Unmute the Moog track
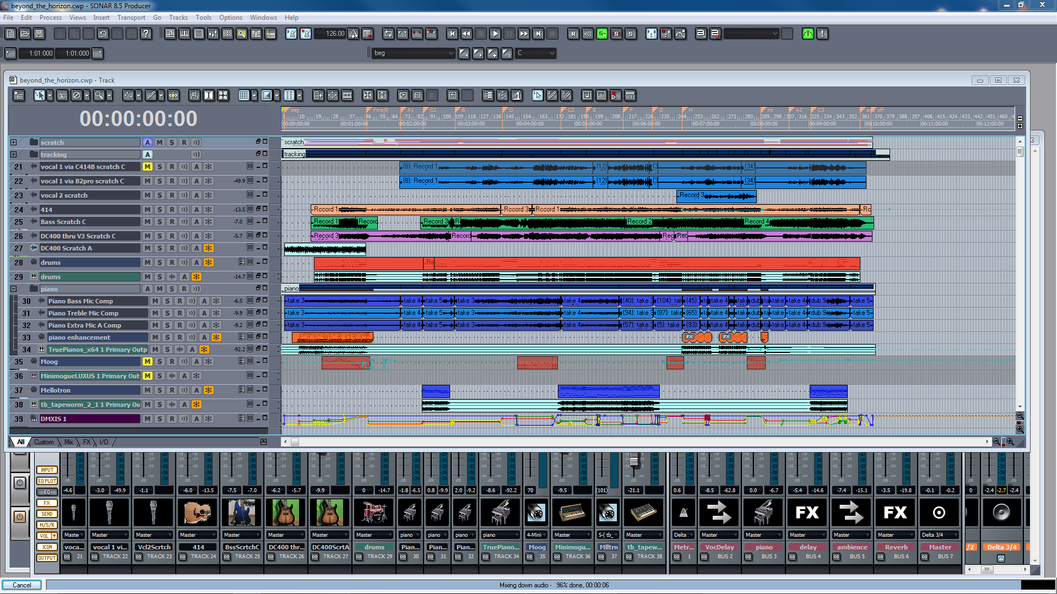Screen dimensions: 1057x594 (x=147, y=362)
